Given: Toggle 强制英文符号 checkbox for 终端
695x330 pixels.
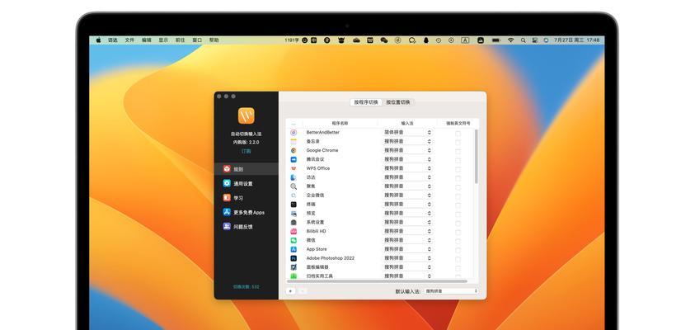Looking at the screenshot, I should (x=458, y=205).
